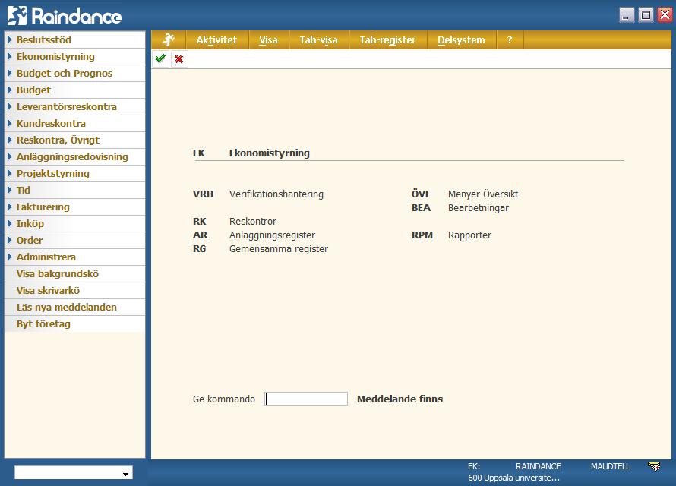Image resolution: width=676 pixels, height=486 pixels.
Task: Expand the Kundreskontra arrow
Action: pos(9,123)
